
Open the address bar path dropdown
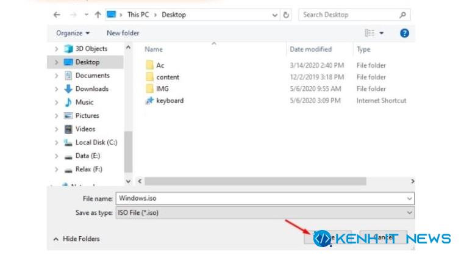[275, 15]
